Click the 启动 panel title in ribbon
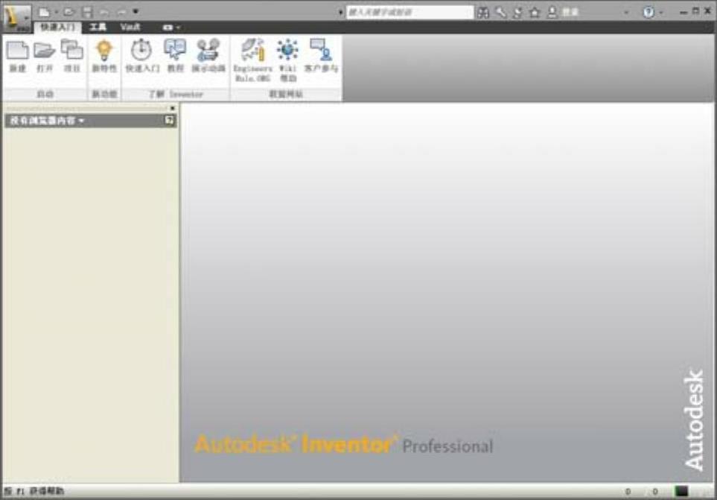This screenshot has width=717, height=500. 45,94
